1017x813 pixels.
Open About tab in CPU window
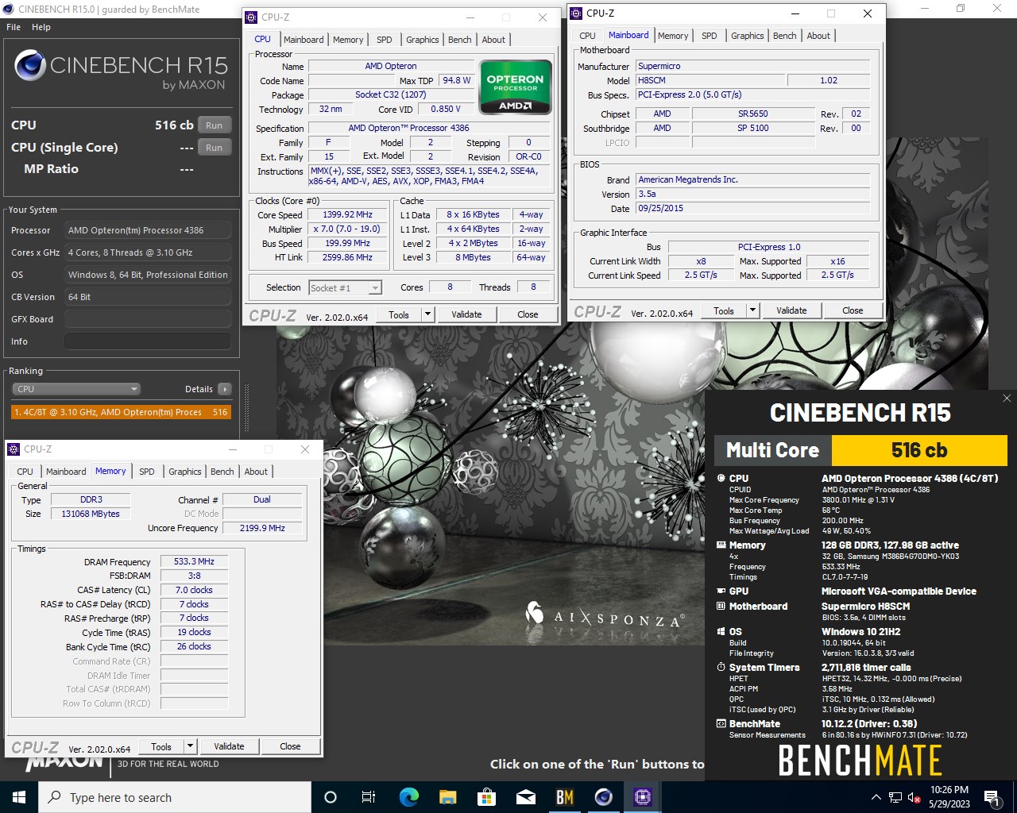click(493, 40)
